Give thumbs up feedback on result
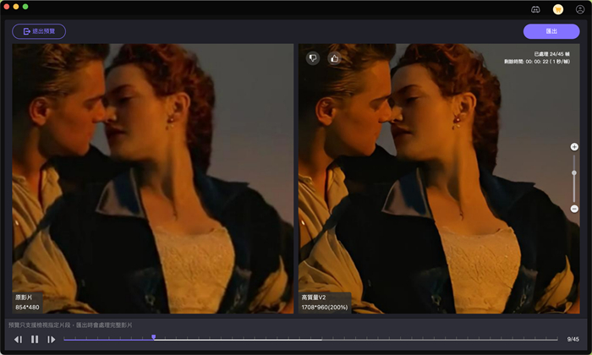The width and height of the screenshot is (592, 355). pos(335,58)
